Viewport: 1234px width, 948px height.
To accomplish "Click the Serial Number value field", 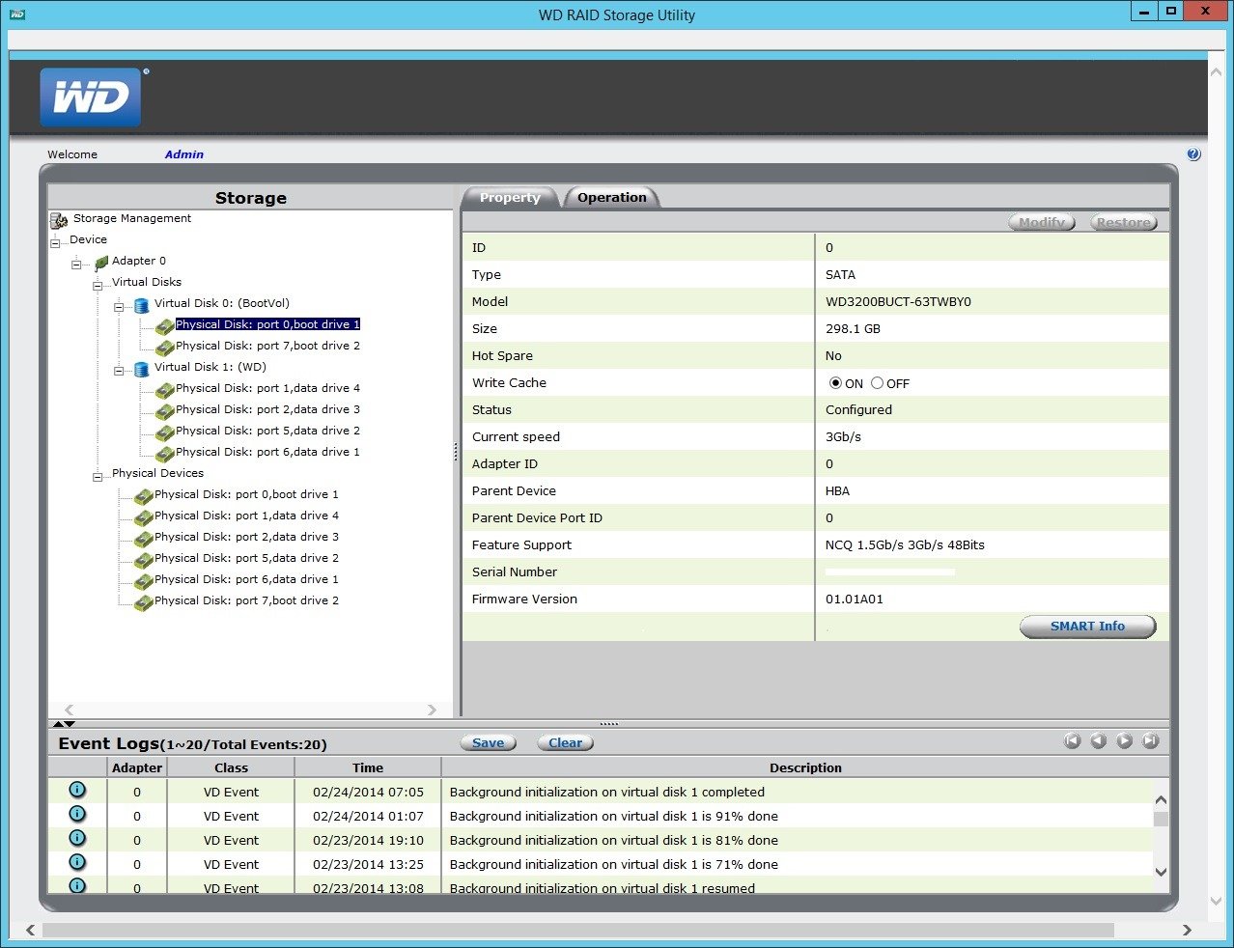I will tap(890, 572).
